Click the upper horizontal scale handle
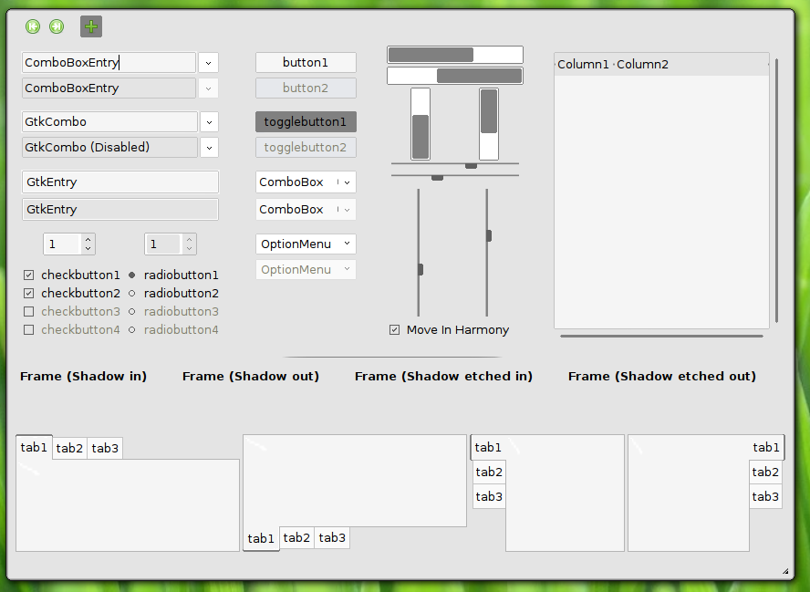The height and width of the screenshot is (592, 810). pyautogui.click(x=471, y=166)
